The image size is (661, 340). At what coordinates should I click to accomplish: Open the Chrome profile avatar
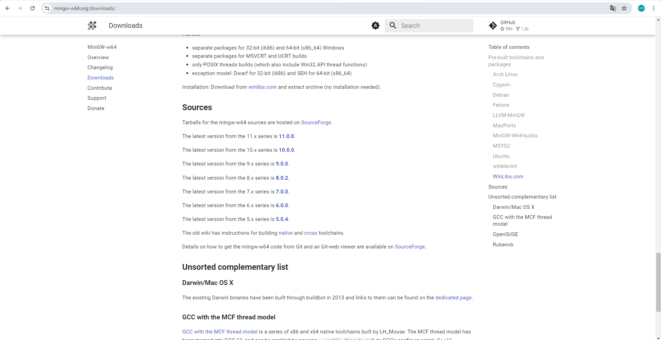641,8
